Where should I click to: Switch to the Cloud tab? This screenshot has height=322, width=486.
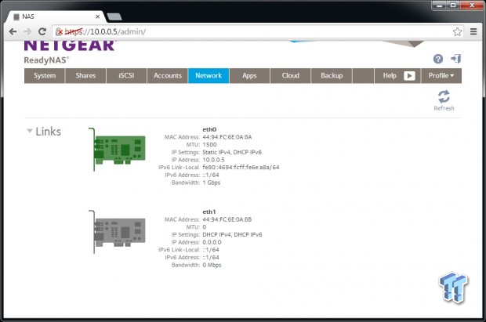click(290, 76)
